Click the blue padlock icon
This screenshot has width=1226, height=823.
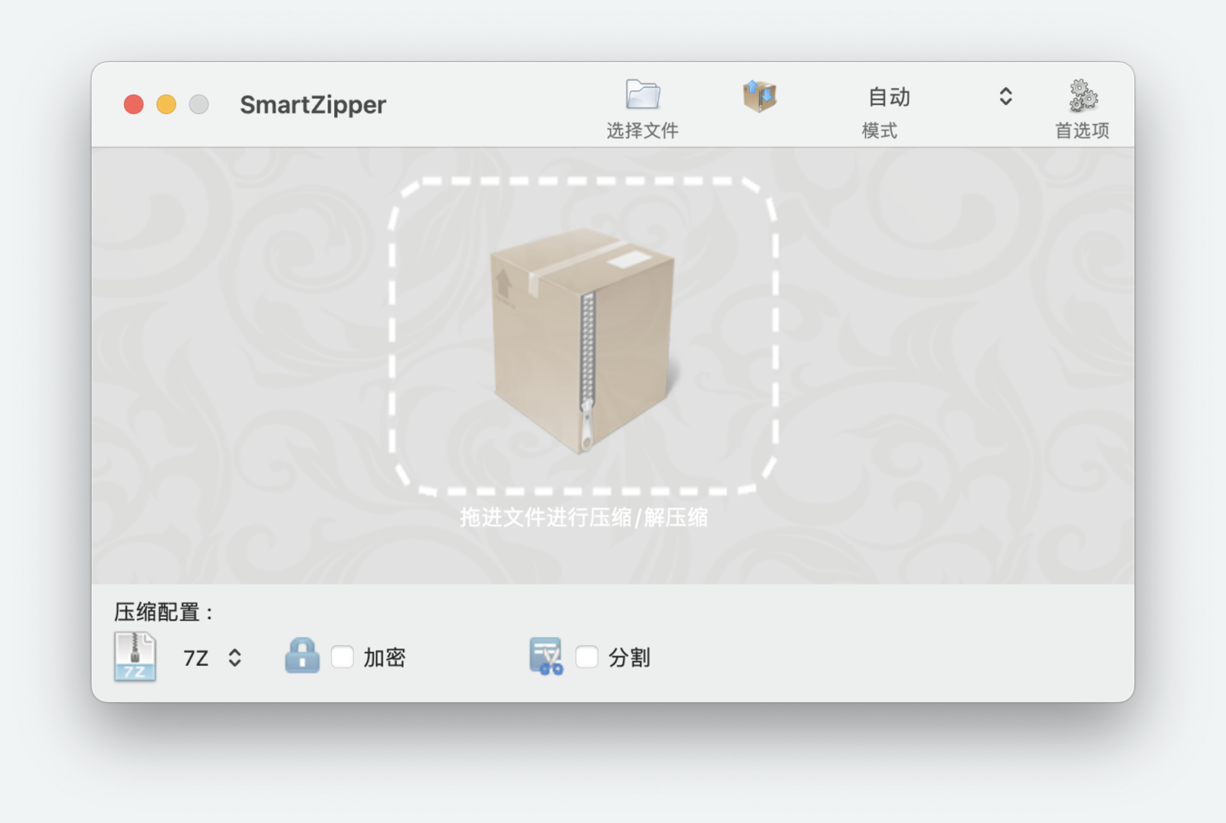pos(302,656)
